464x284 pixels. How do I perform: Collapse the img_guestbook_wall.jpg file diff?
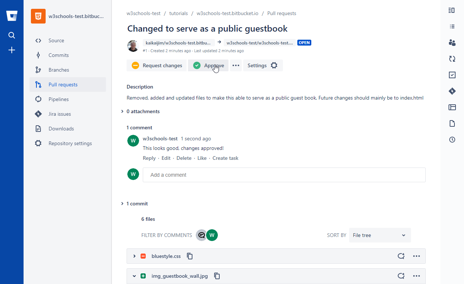(134, 276)
